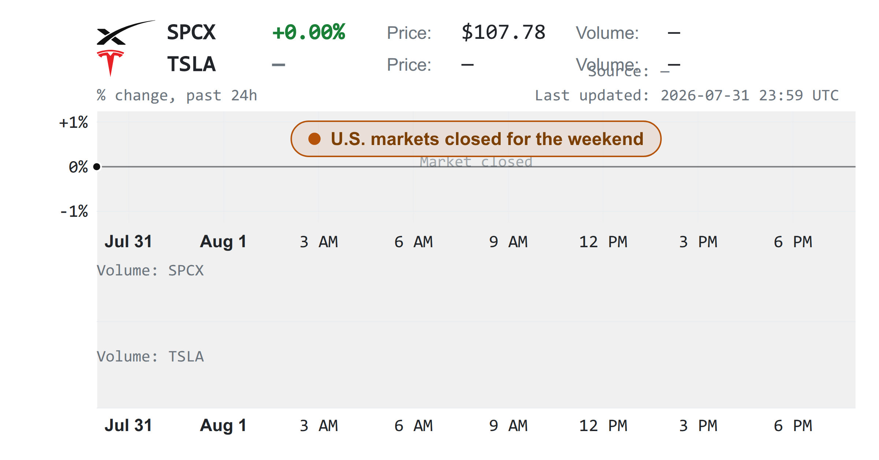The width and height of the screenshot is (879, 460).
Task: Click the black dot at 0% line
Action: (97, 167)
